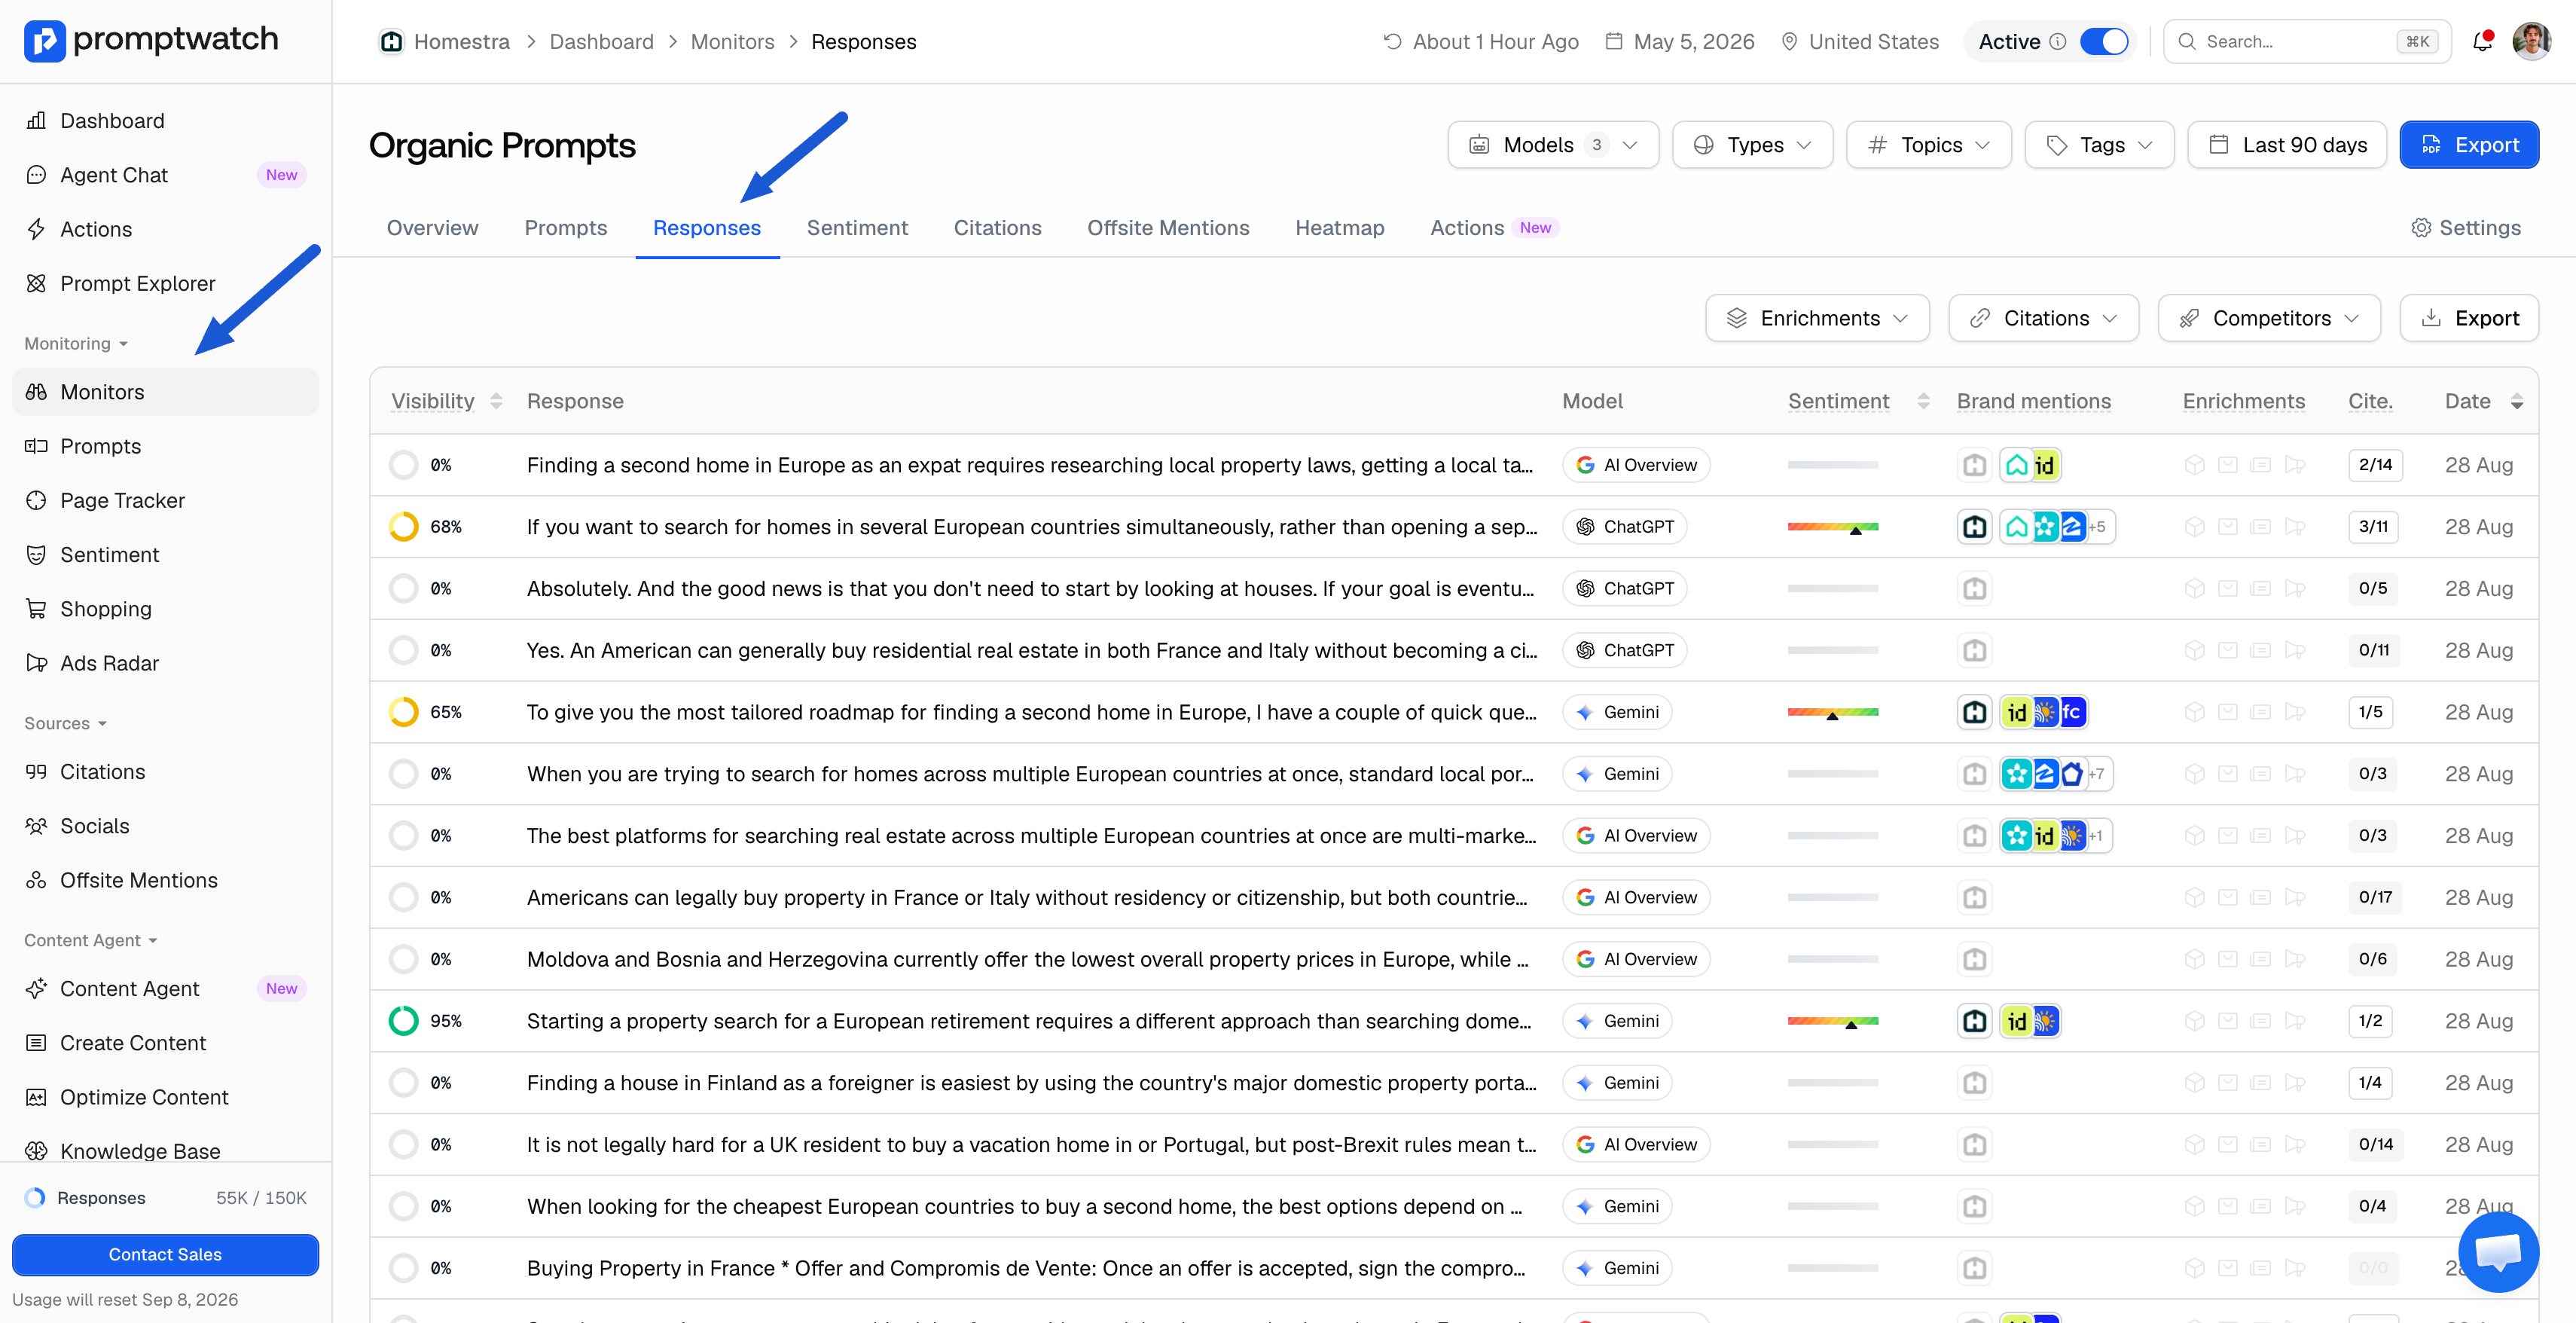Switch to the Heatmap tab
Viewport: 2576px width, 1323px height.
(1340, 228)
